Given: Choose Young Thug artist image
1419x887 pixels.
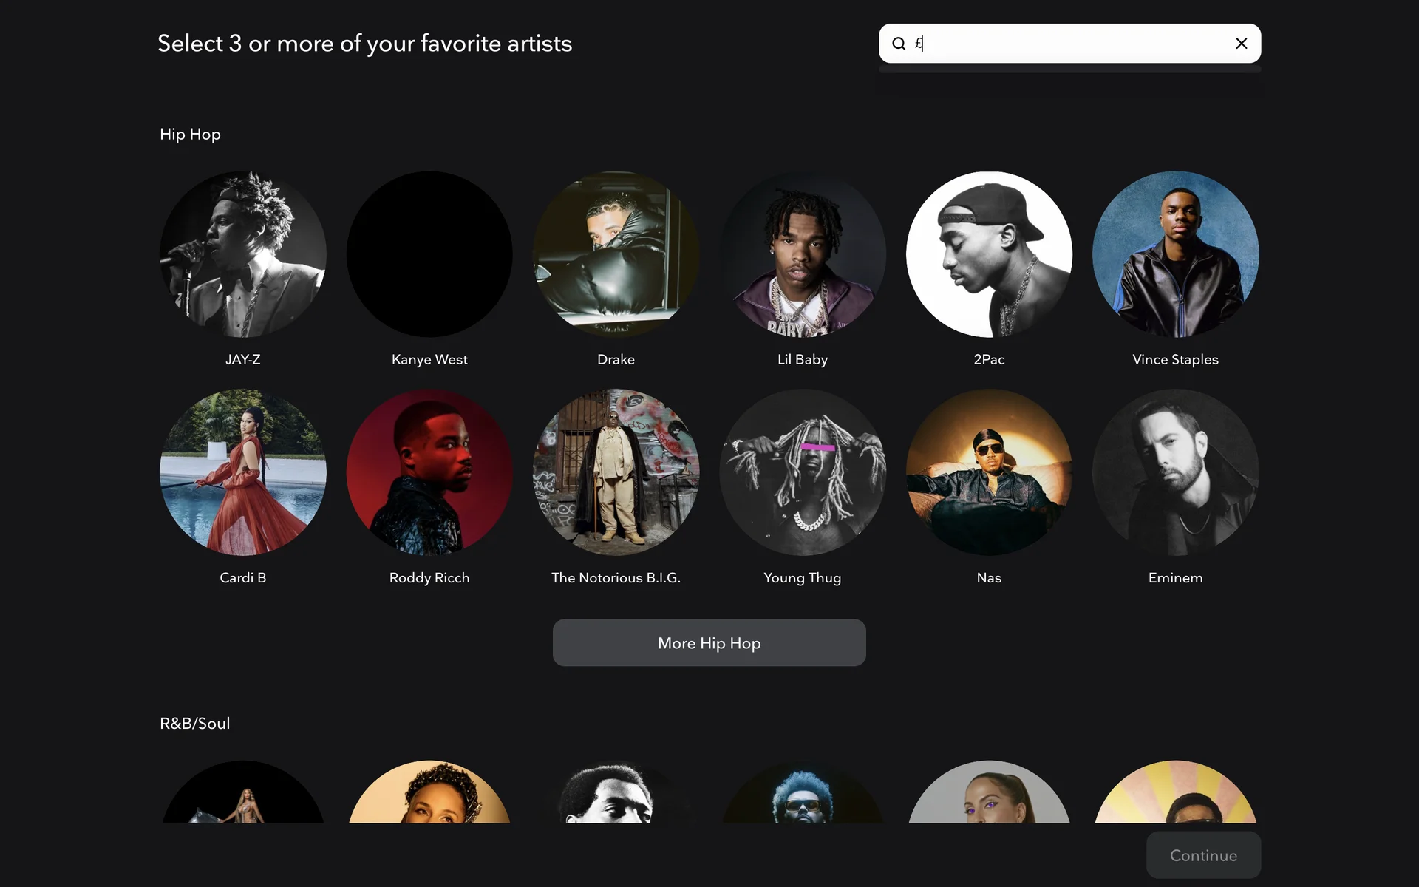Looking at the screenshot, I should click(x=803, y=472).
